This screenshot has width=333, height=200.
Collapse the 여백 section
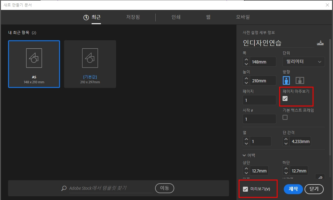pyautogui.click(x=244, y=155)
